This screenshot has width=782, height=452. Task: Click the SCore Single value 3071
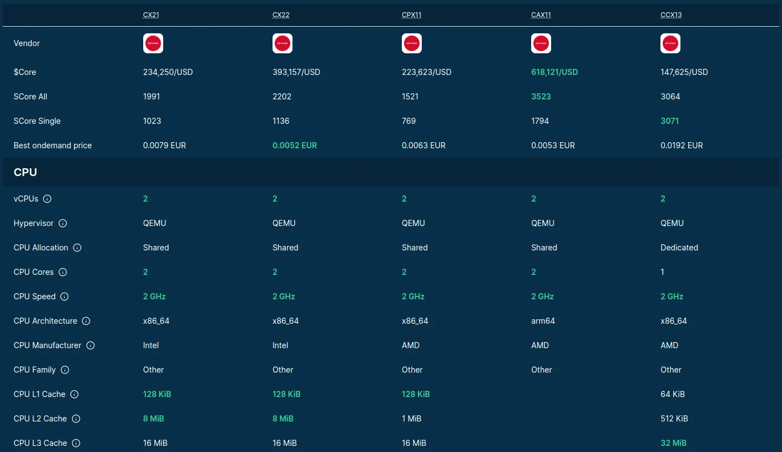(x=670, y=121)
